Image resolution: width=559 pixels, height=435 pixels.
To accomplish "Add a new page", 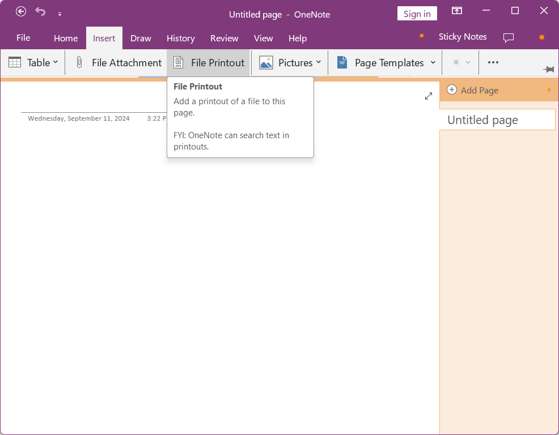I will pyautogui.click(x=473, y=90).
